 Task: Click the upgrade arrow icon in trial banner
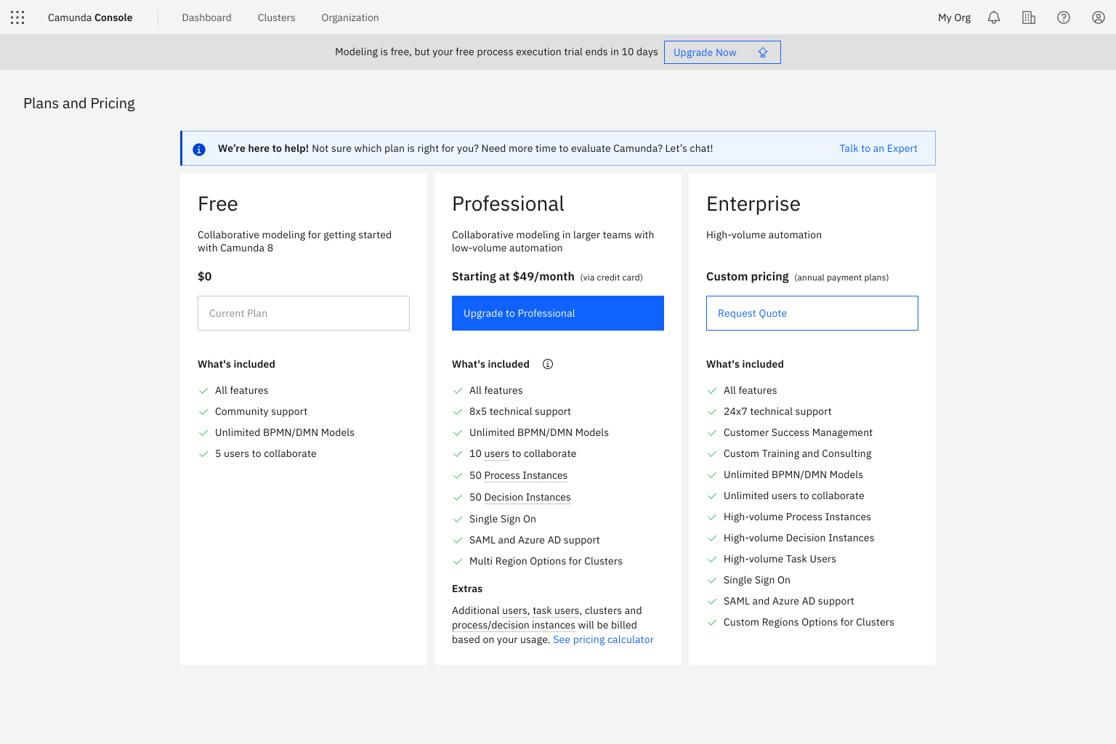[763, 52]
